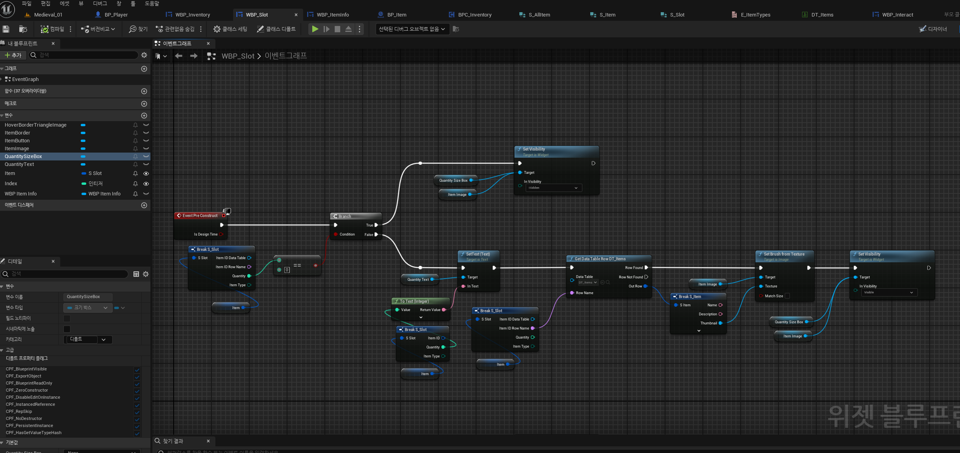Switch to BP_Player tab
Image resolution: width=960 pixels, height=453 pixels.
pyautogui.click(x=116, y=15)
